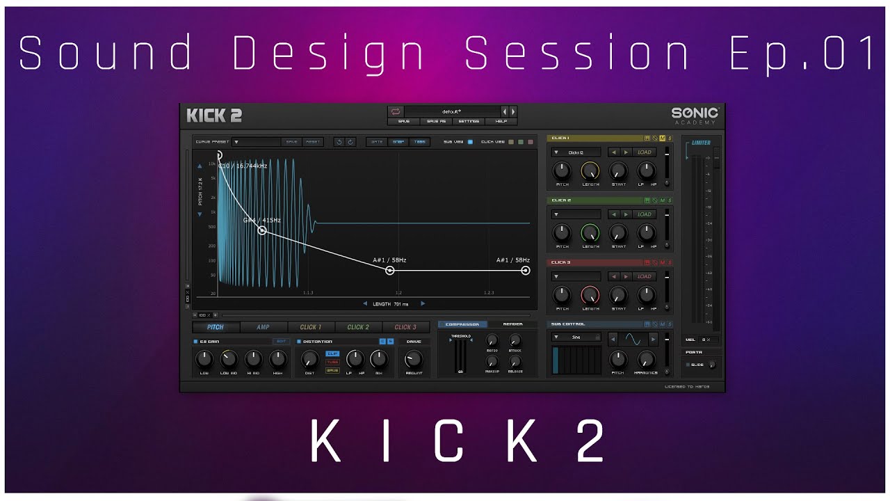This screenshot has width=890, height=501.
Task: Click the redo curve arrow icon
Action: point(350,142)
